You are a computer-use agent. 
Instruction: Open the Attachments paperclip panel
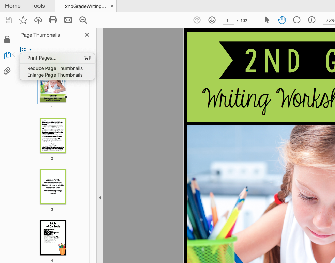(7, 71)
